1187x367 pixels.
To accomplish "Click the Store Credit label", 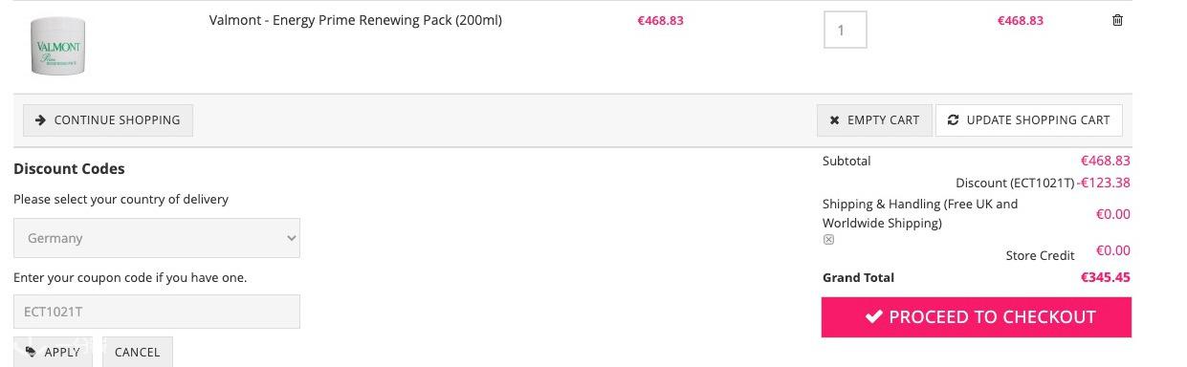I will (1041, 255).
